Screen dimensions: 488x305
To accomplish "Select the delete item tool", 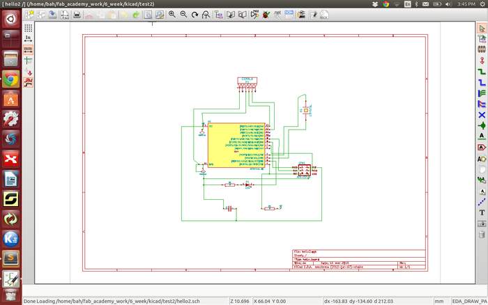I will [x=482, y=234].
